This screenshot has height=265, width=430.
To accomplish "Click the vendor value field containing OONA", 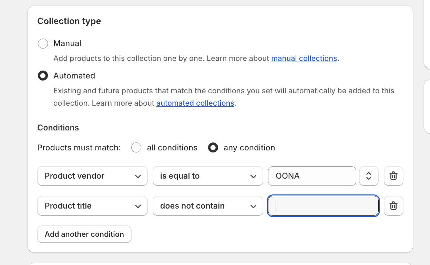I will 312,176.
